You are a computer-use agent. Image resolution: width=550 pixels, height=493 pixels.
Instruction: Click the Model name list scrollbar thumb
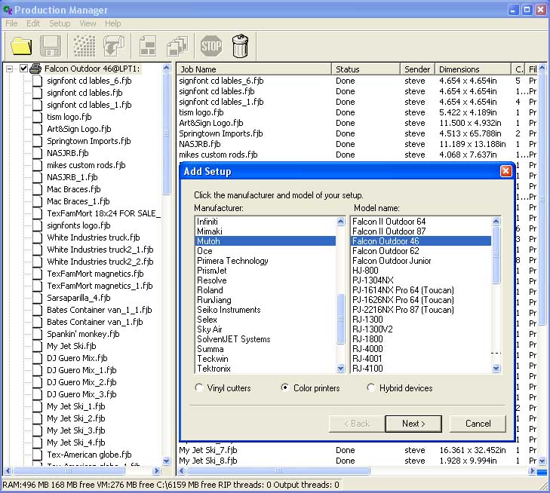[x=496, y=255]
